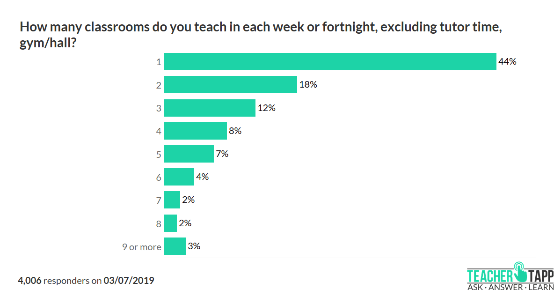Click the 2% bar for 7 classrooms
This screenshot has width=554, height=297.
(172, 200)
